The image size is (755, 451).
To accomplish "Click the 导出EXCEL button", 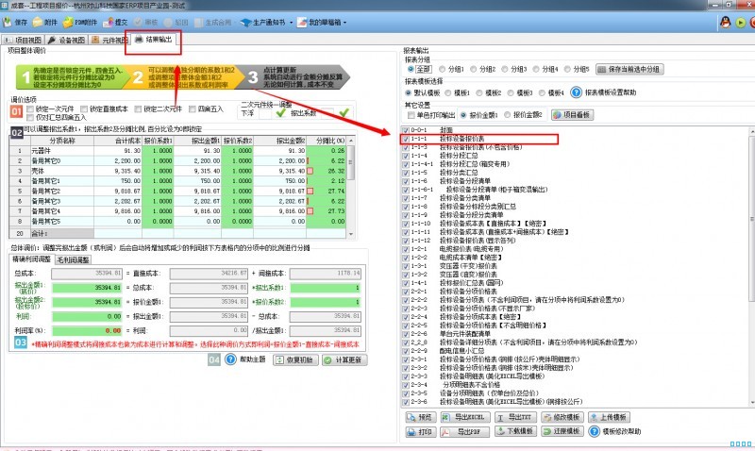I will pos(465,417).
